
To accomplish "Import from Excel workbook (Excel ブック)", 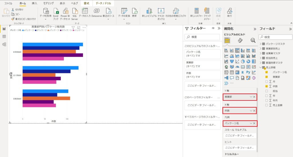I will pos(56,14).
